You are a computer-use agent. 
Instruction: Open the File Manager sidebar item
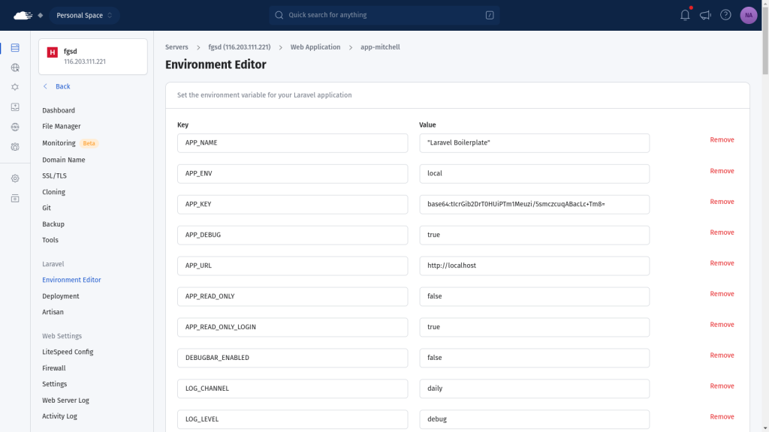pos(62,127)
